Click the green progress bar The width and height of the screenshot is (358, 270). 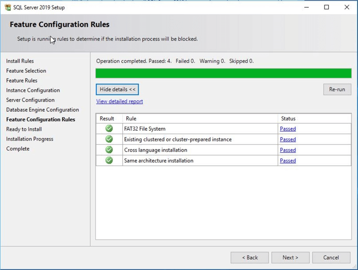tap(223, 73)
